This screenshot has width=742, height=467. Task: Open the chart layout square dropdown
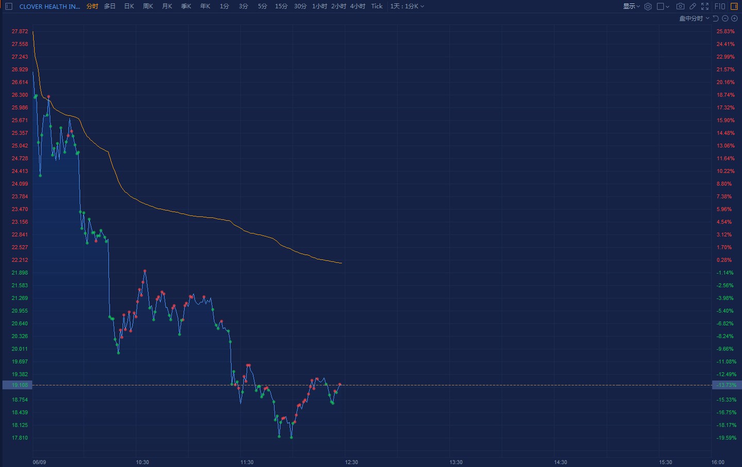click(x=663, y=6)
